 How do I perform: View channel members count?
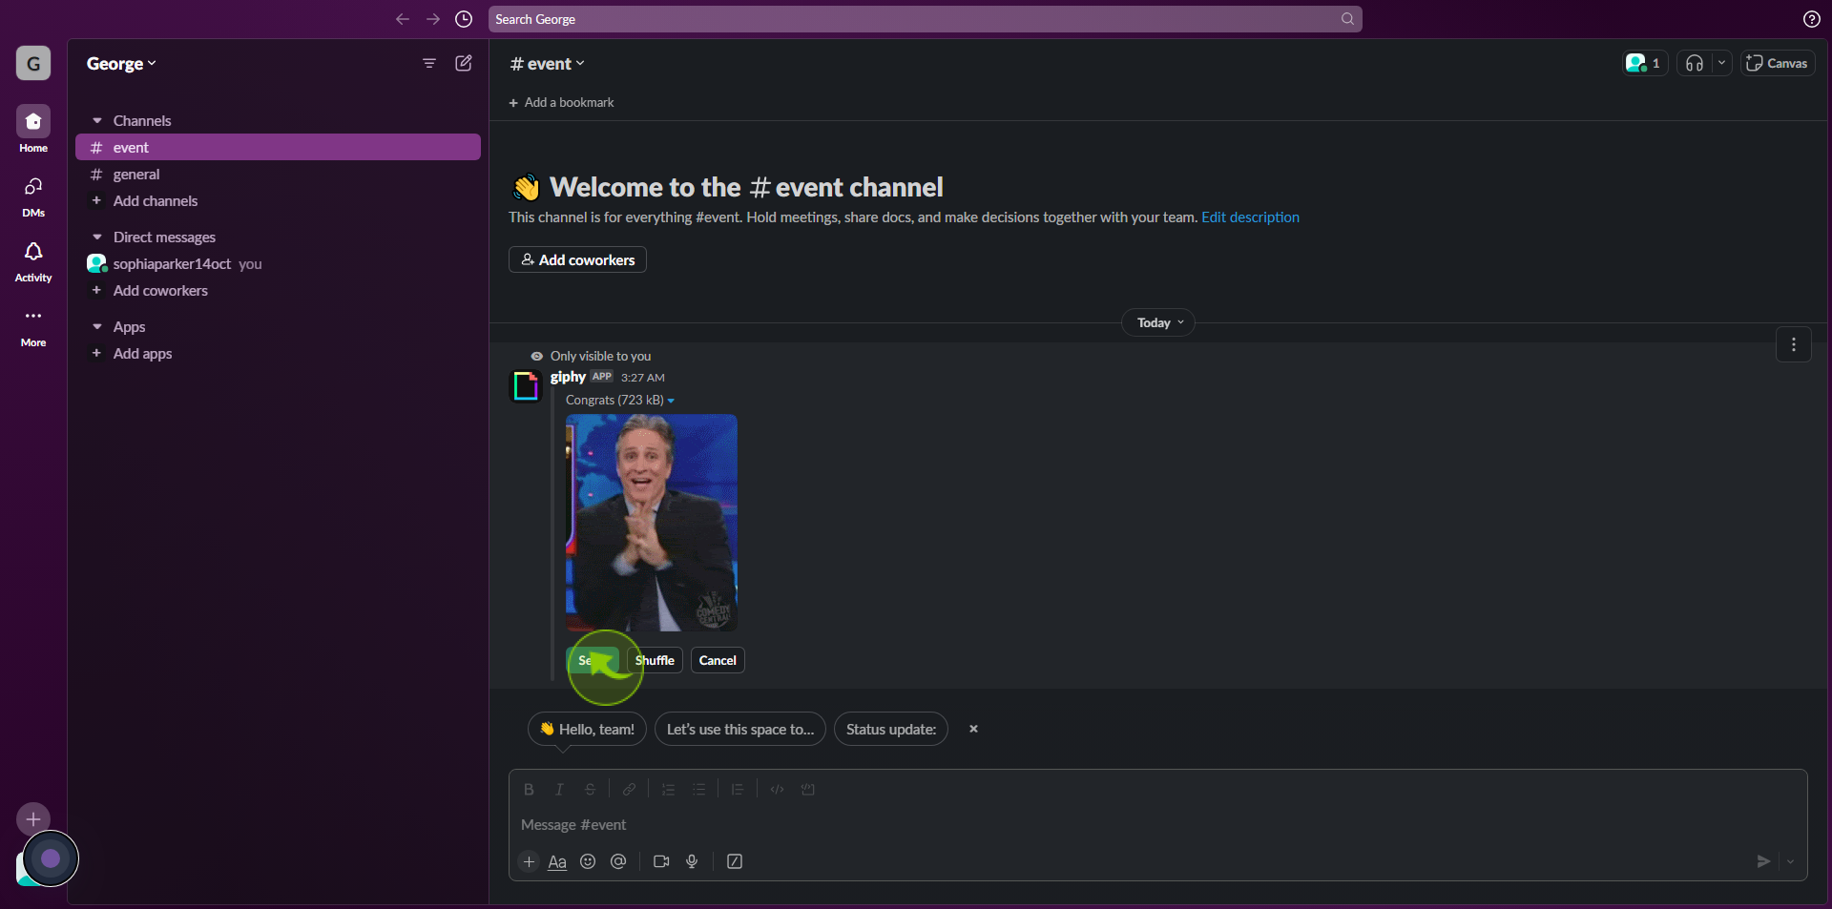1645,63
